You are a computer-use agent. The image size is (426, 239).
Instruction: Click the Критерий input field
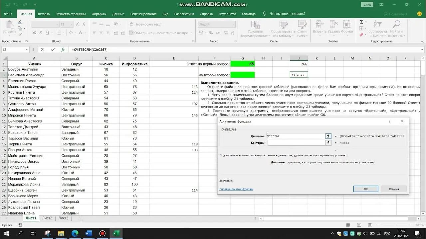pos(296,143)
